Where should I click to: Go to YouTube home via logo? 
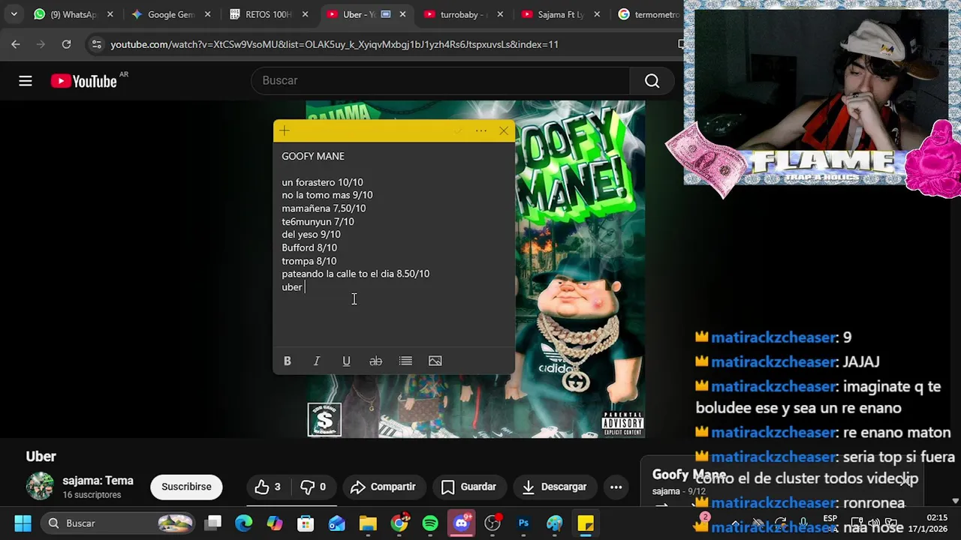pyautogui.click(x=84, y=81)
